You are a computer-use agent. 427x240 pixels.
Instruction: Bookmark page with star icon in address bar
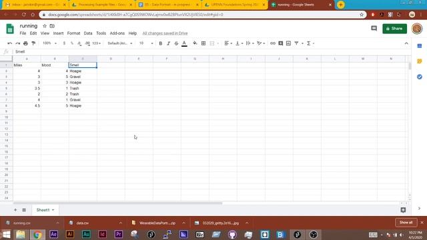[x=362, y=15]
